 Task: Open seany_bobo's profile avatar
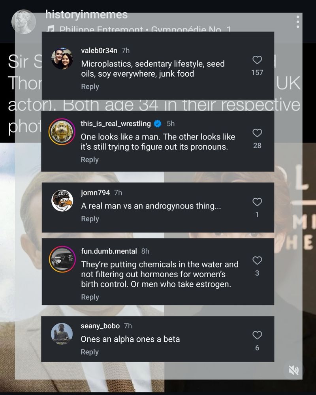(62, 334)
